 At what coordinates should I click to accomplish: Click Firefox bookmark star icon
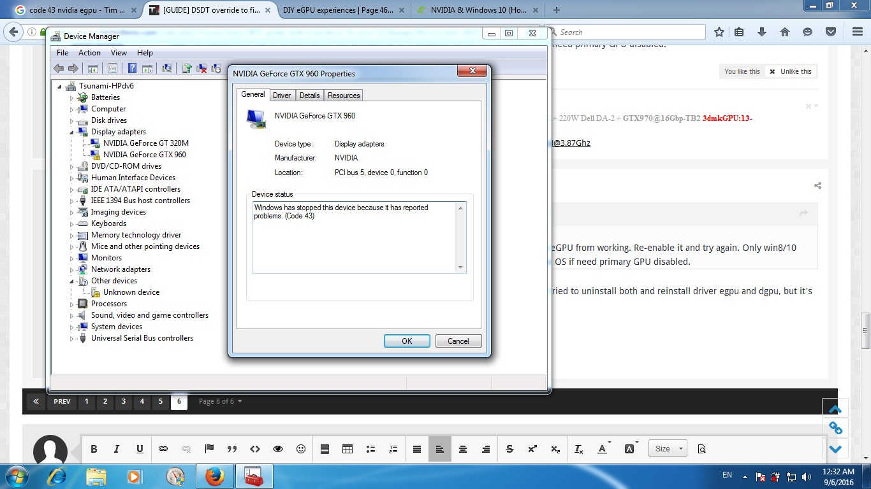(719, 32)
